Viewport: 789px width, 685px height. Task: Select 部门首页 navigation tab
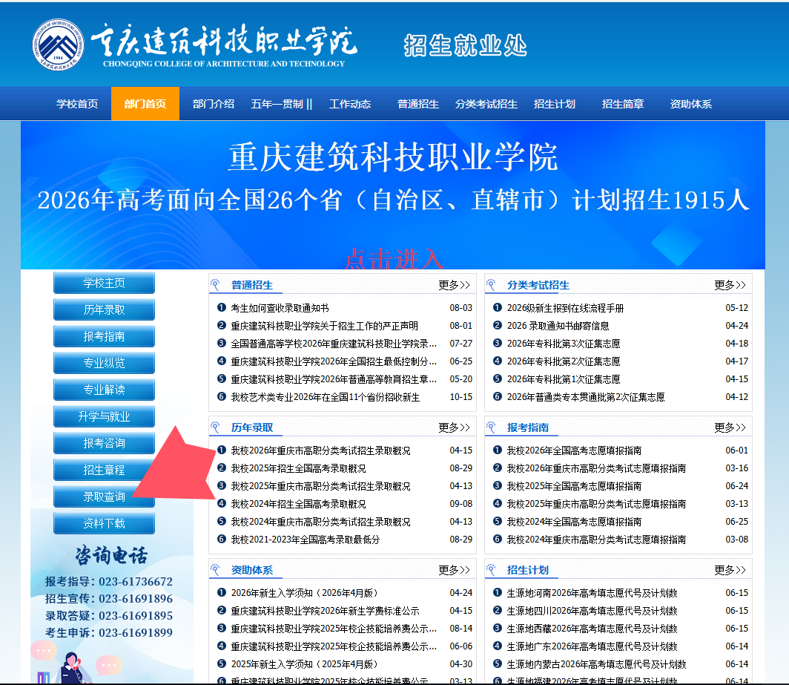click(x=145, y=104)
